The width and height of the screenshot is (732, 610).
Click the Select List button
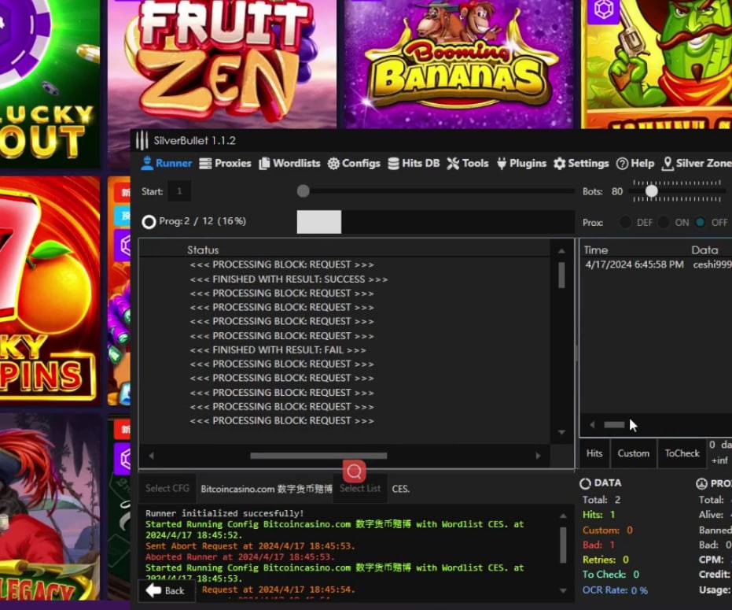(x=360, y=489)
